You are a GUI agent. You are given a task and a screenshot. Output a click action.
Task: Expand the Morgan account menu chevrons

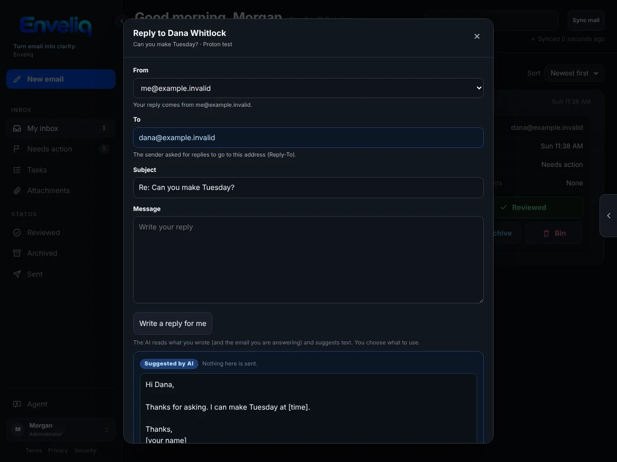[106, 430]
